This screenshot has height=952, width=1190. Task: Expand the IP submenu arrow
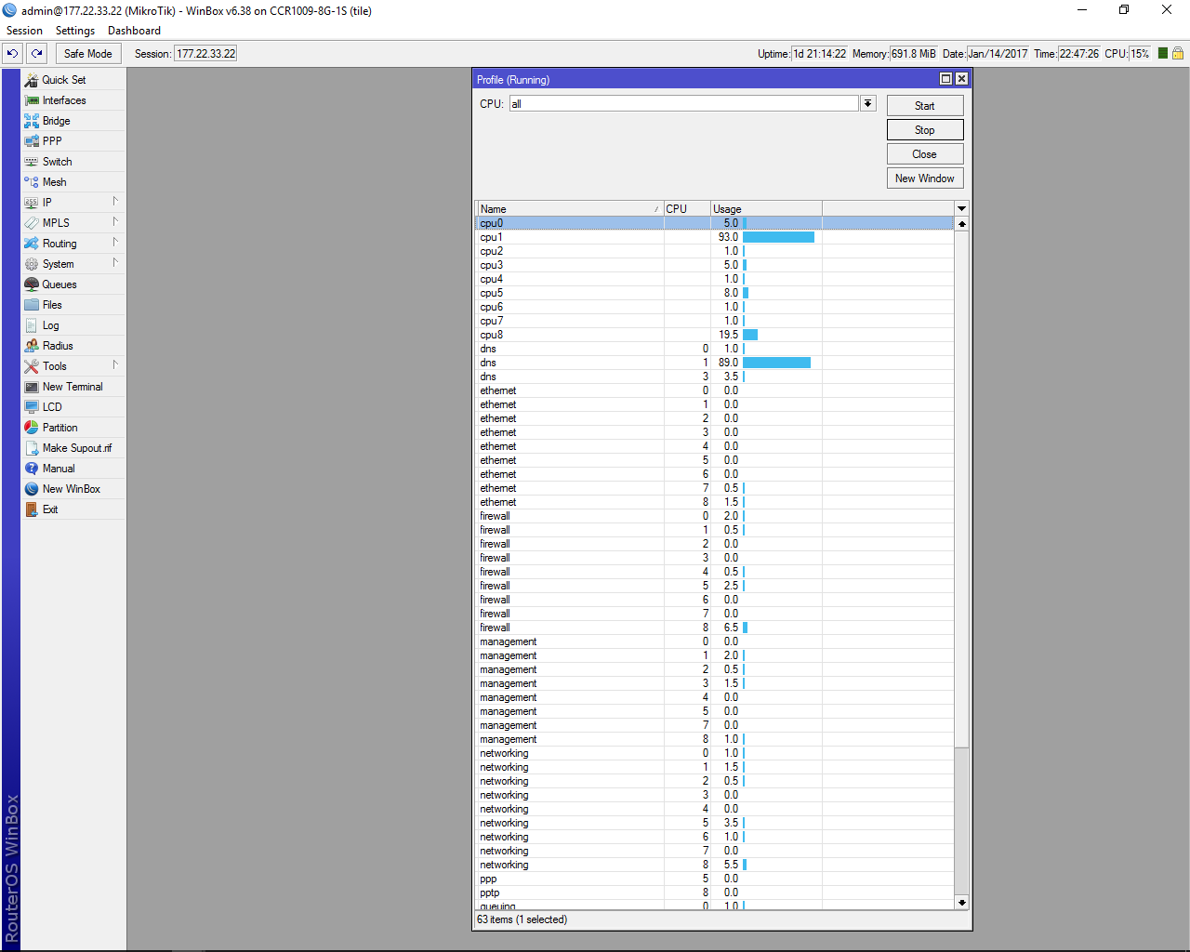(x=115, y=202)
